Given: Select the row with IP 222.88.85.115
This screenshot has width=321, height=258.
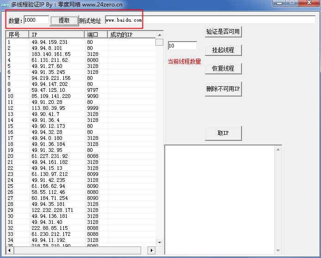Looking at the screenshot, I should tap(80, 228).
